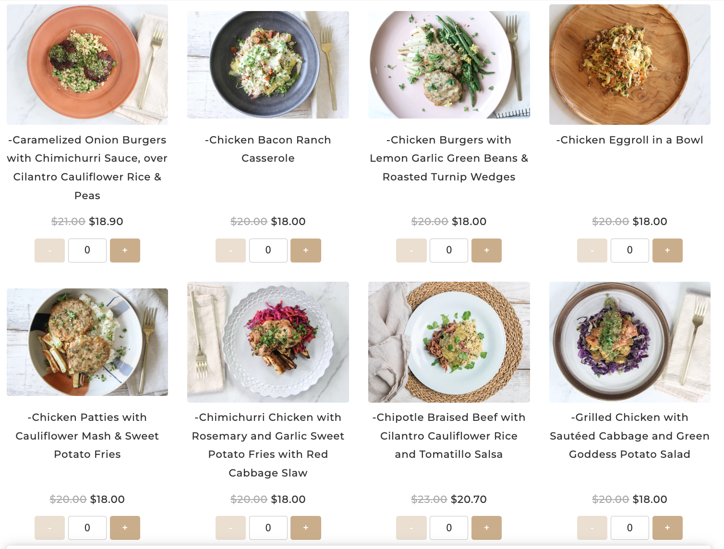Reduce Chicken Eggroll in a Bowl quantity
The image size is (724, 549).
592,251
